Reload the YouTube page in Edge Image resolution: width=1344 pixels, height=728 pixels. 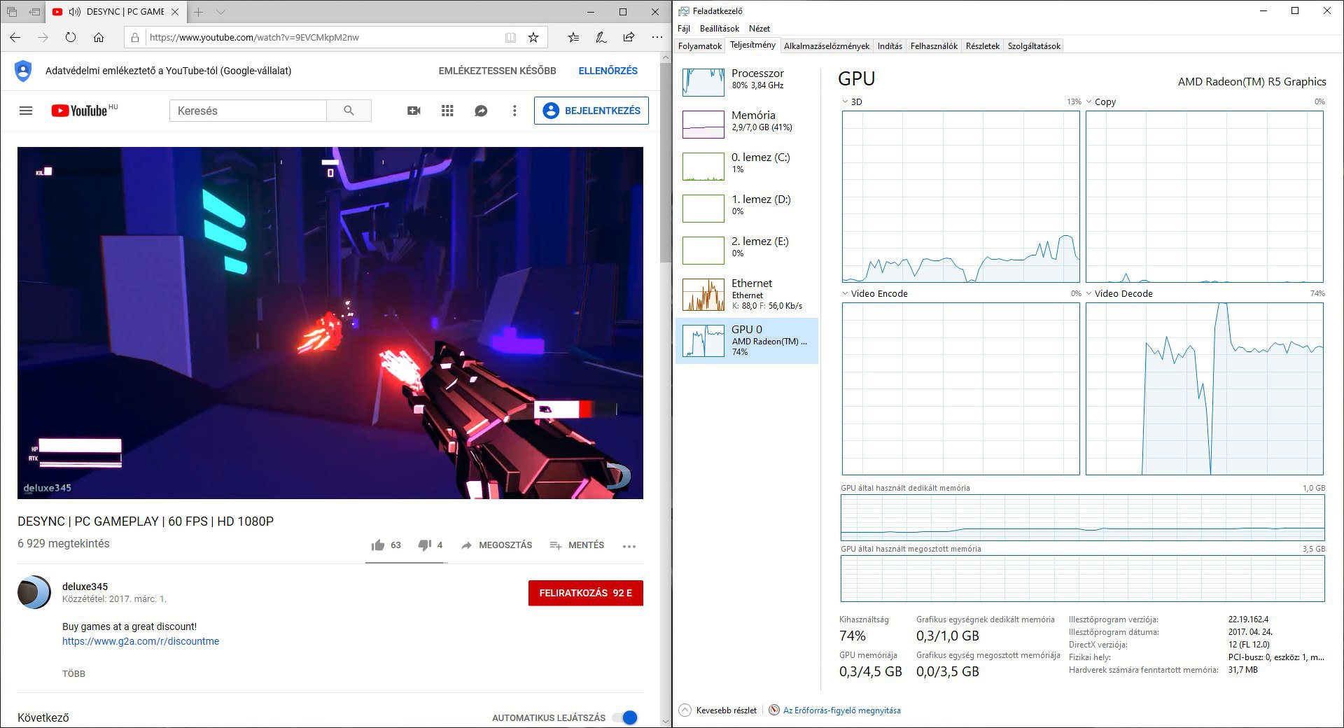point(71,37)
